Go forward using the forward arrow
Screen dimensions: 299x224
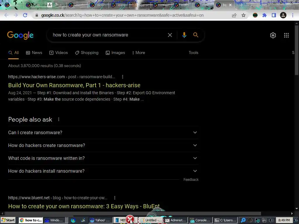click(16, 15)
